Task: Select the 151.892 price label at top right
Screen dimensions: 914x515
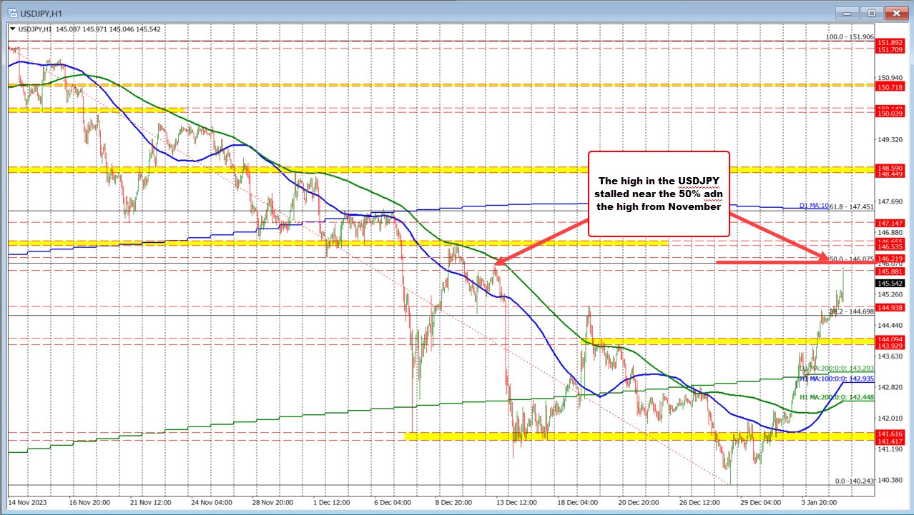Action: [x=889, y=43]
